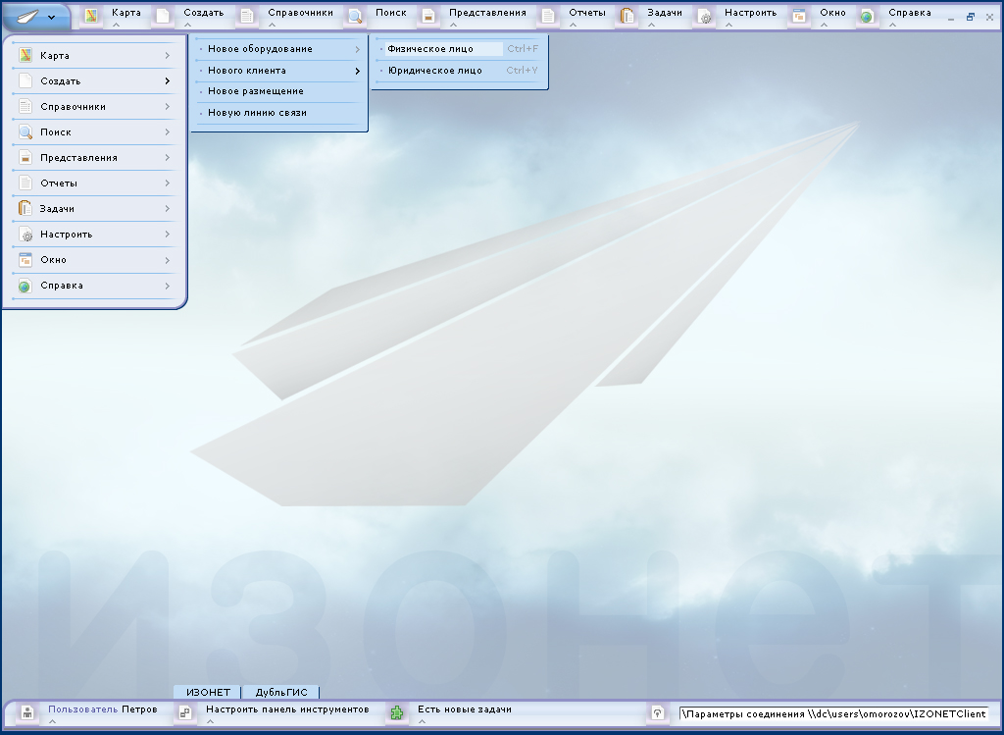Select Новое размещение from Создать submenu
This screenshot has height=735, width=1004.
[x=255, y=91]
